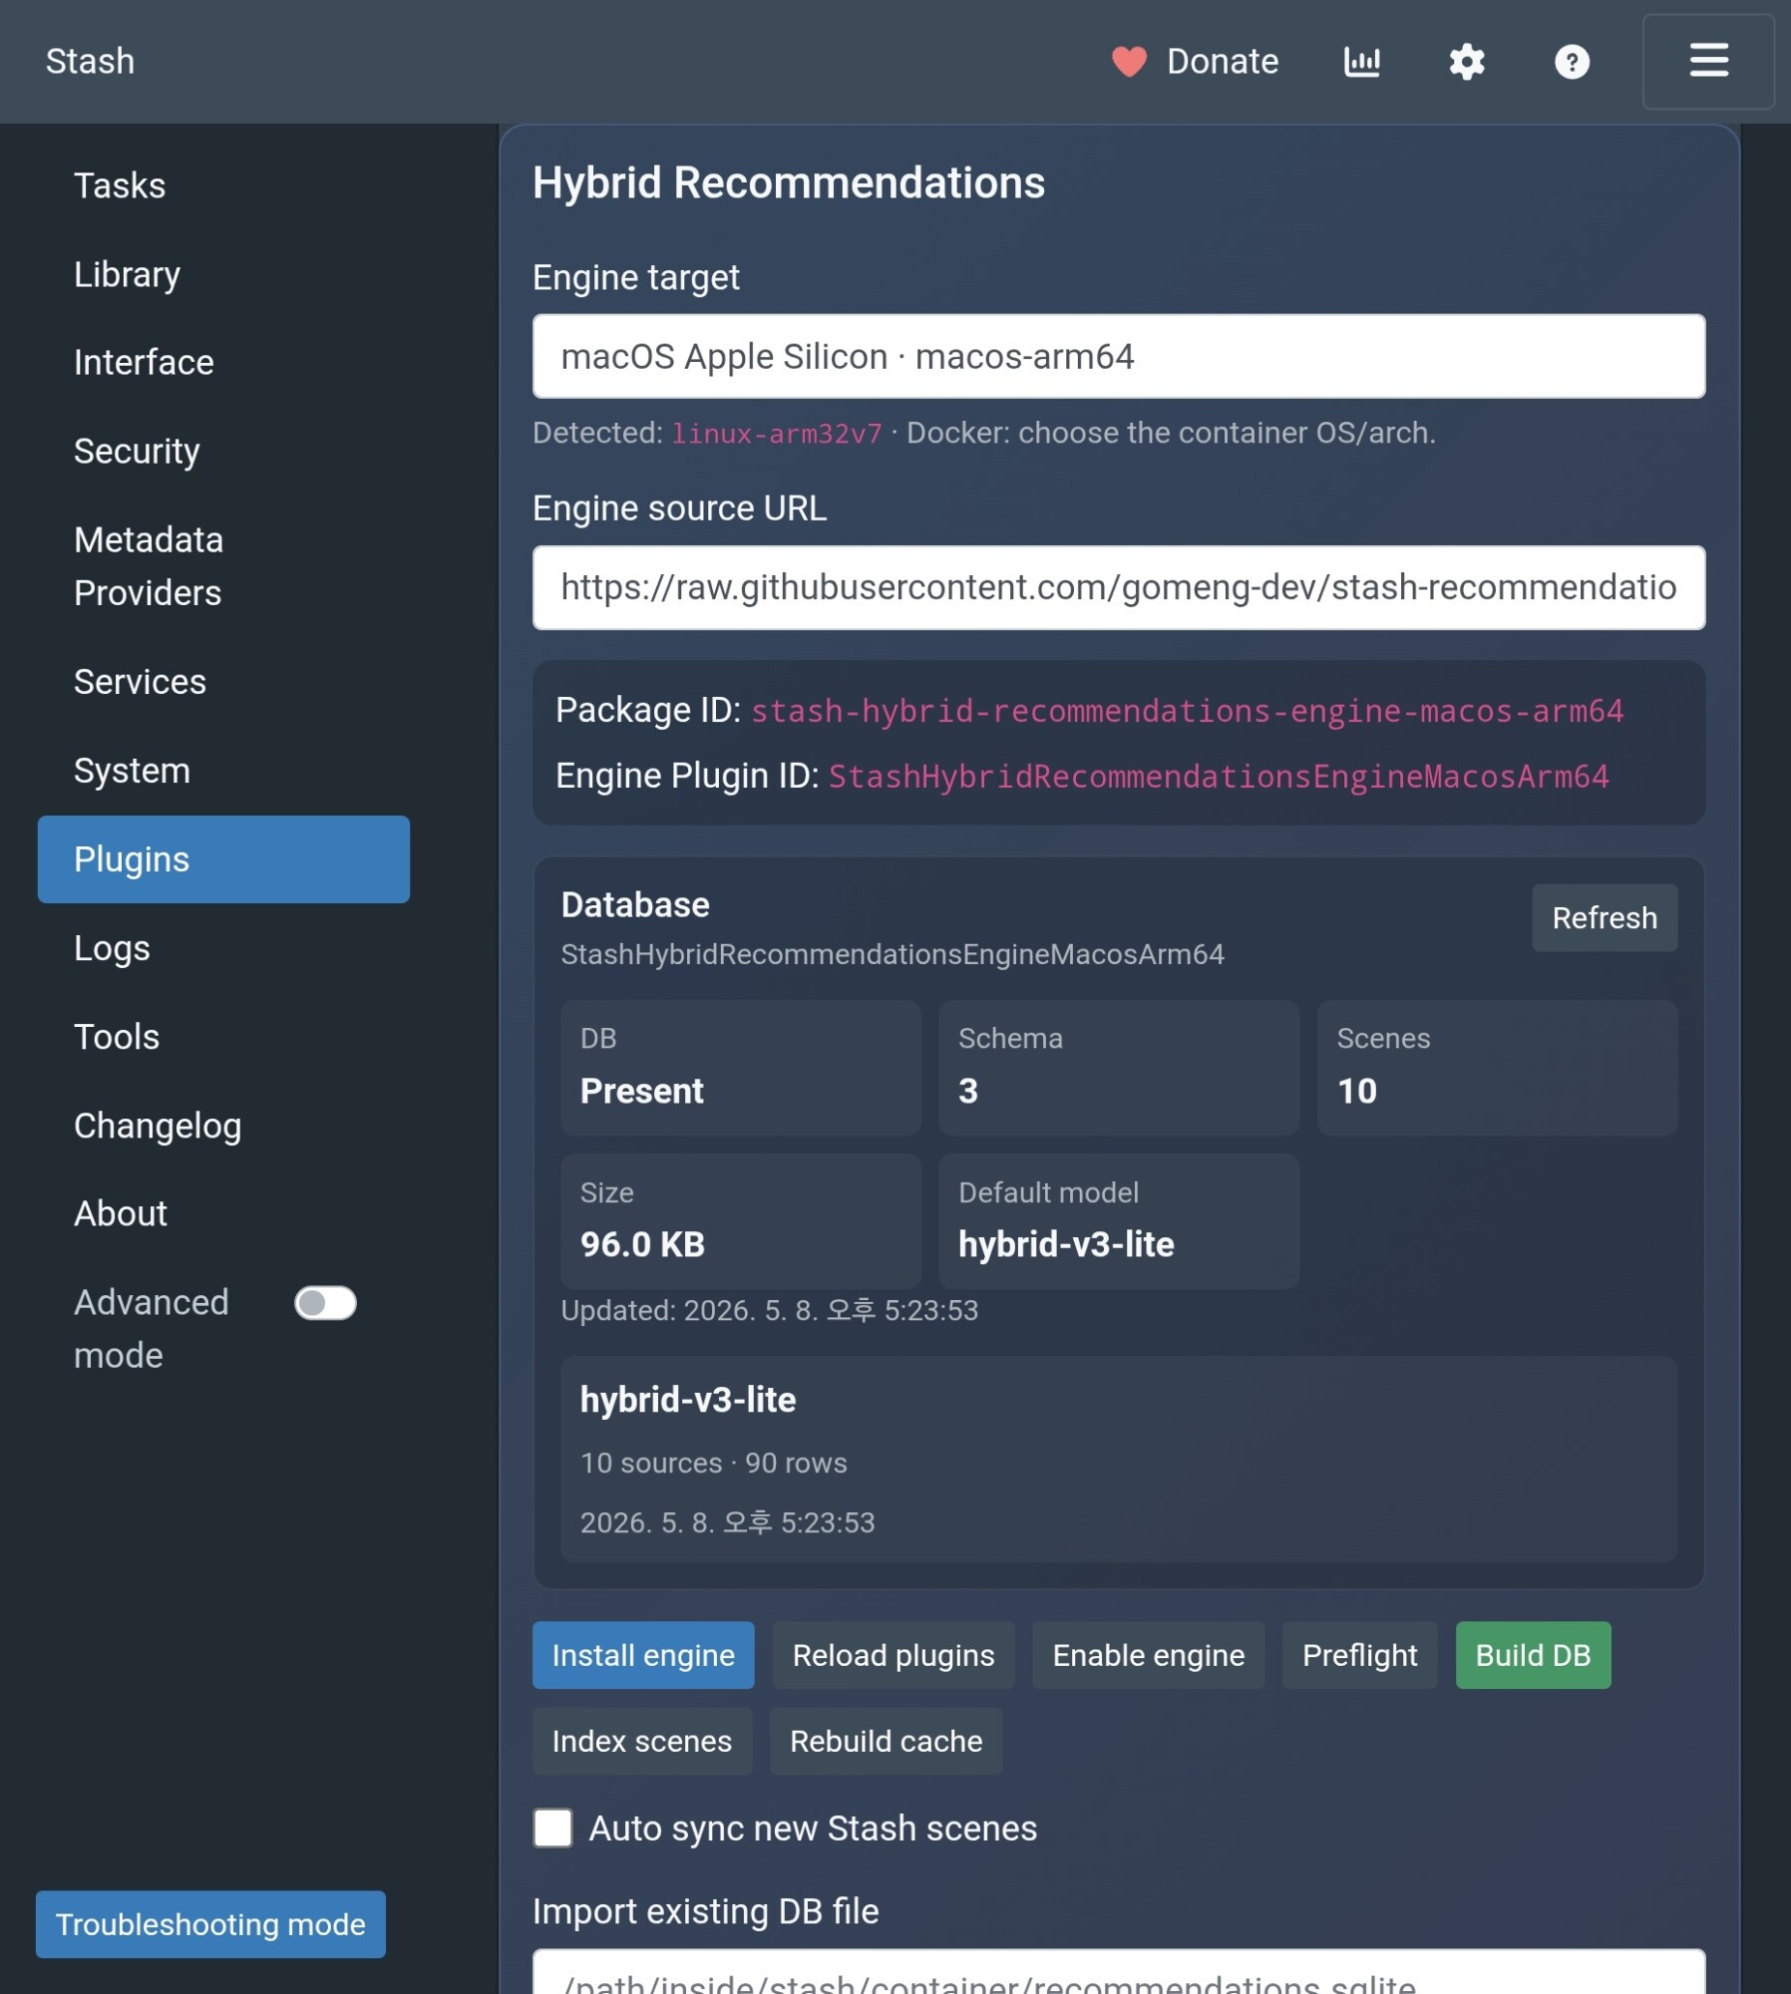
Task: Toggle the Advanced mode switch
Action: pyautogui.click(x=325, y=1303)
